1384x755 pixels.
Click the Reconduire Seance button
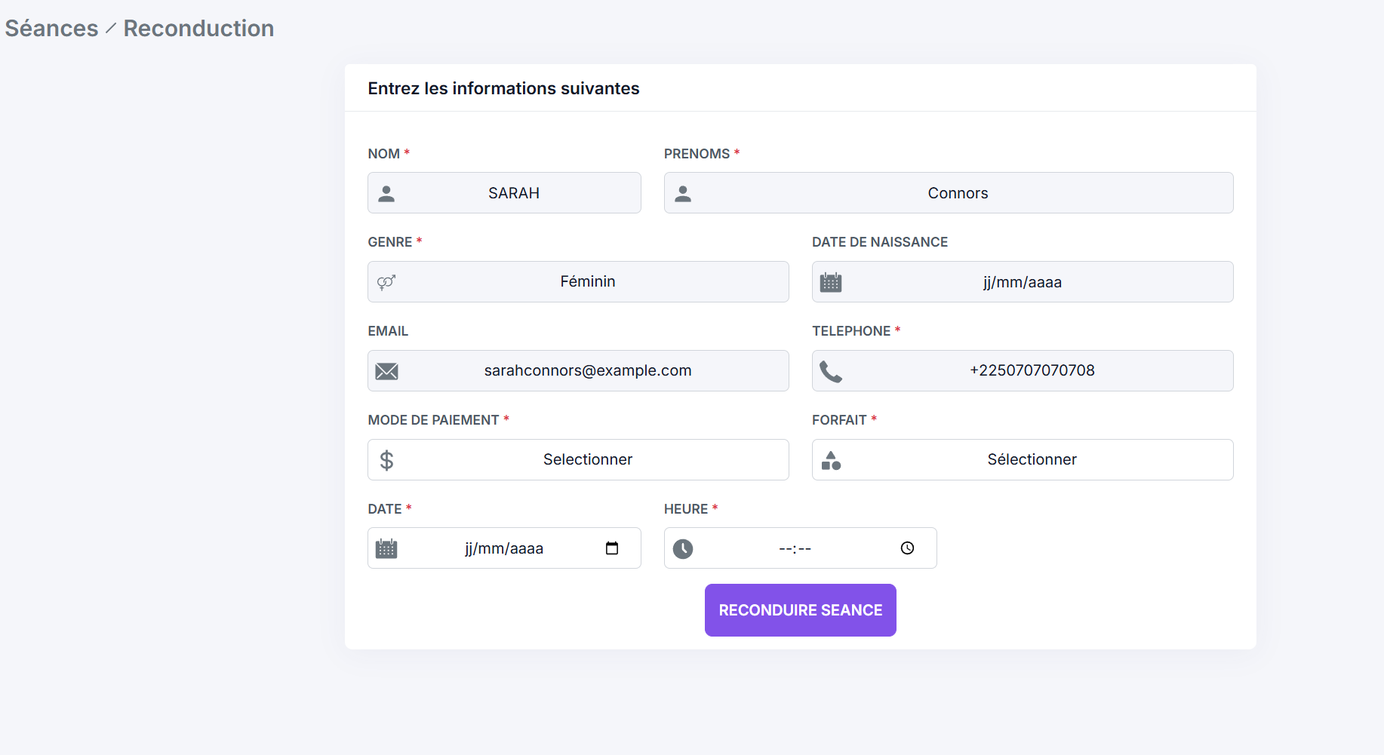pyautogui.click(x=801, y=610)
